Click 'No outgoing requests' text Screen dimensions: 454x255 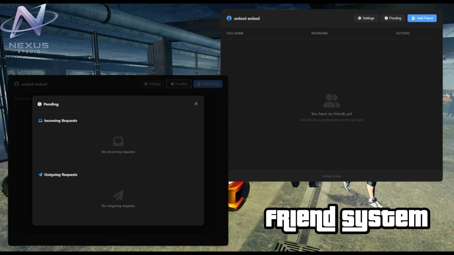[x=118, y=206]
